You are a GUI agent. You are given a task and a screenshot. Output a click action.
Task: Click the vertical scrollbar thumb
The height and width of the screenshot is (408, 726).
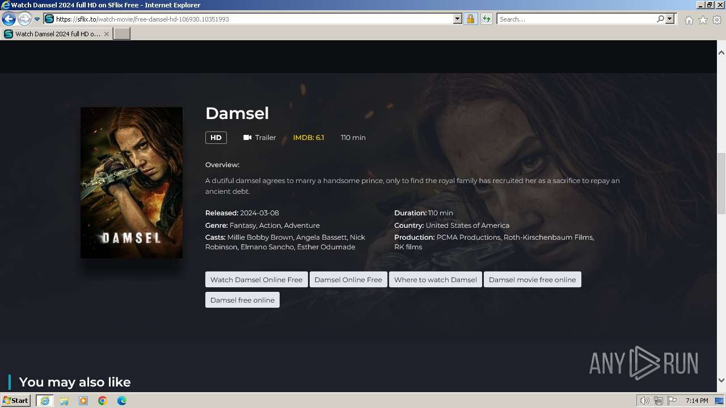721,184
